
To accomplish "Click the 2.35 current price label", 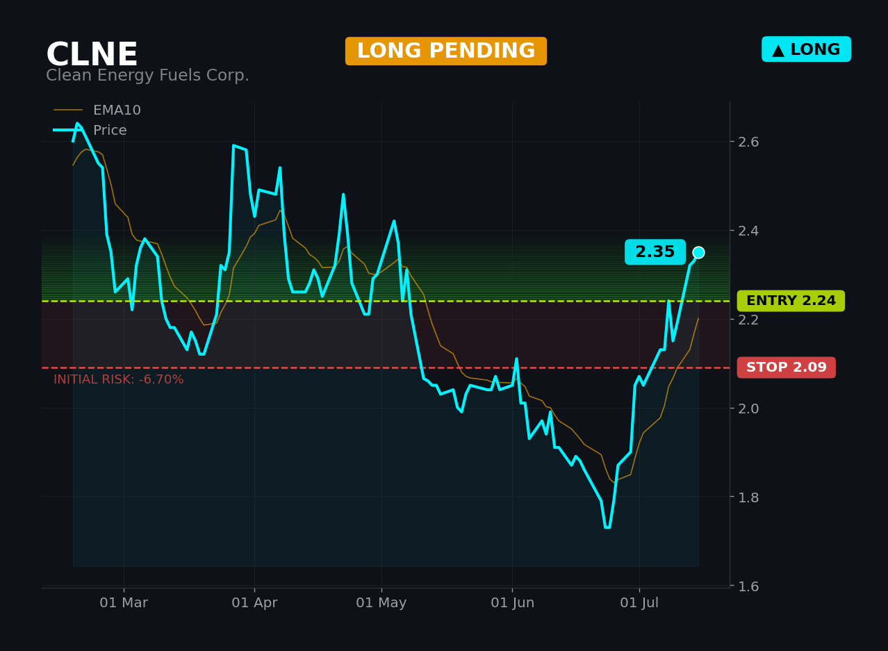I will click(655, 252).
